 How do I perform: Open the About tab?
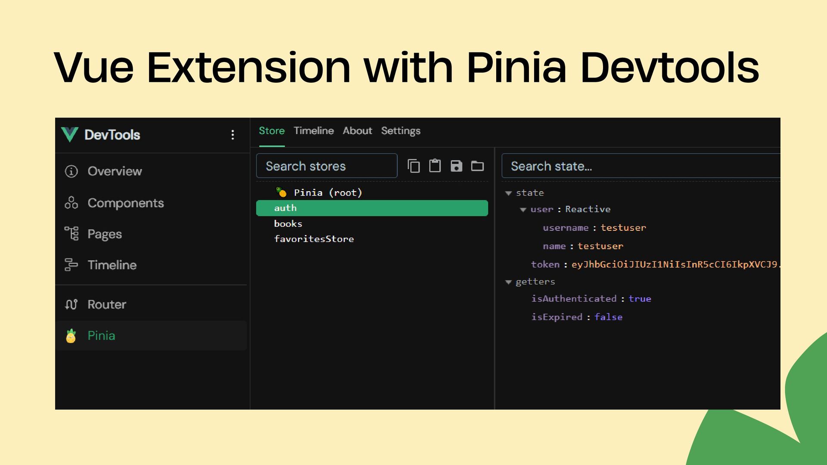pos(357,131)
